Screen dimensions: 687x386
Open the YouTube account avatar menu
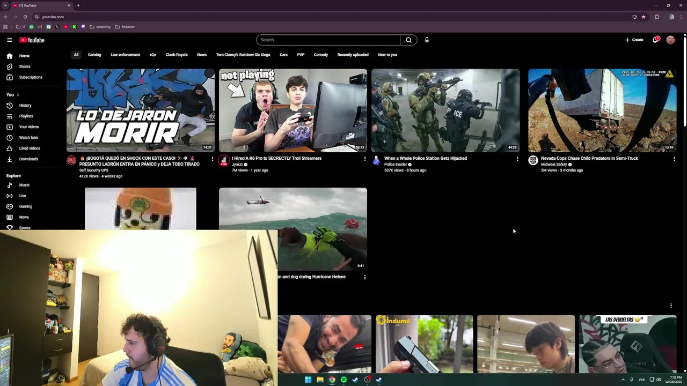pyautogui.click(x=670, y=40)
